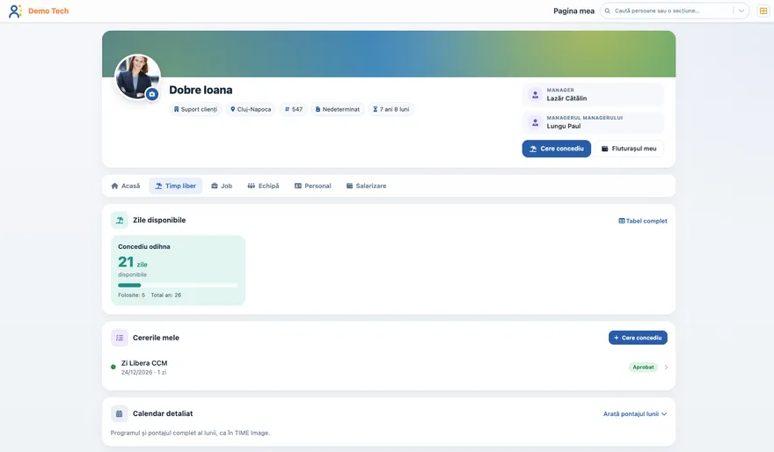Click the name Lungu Paul

click(563, 126)
